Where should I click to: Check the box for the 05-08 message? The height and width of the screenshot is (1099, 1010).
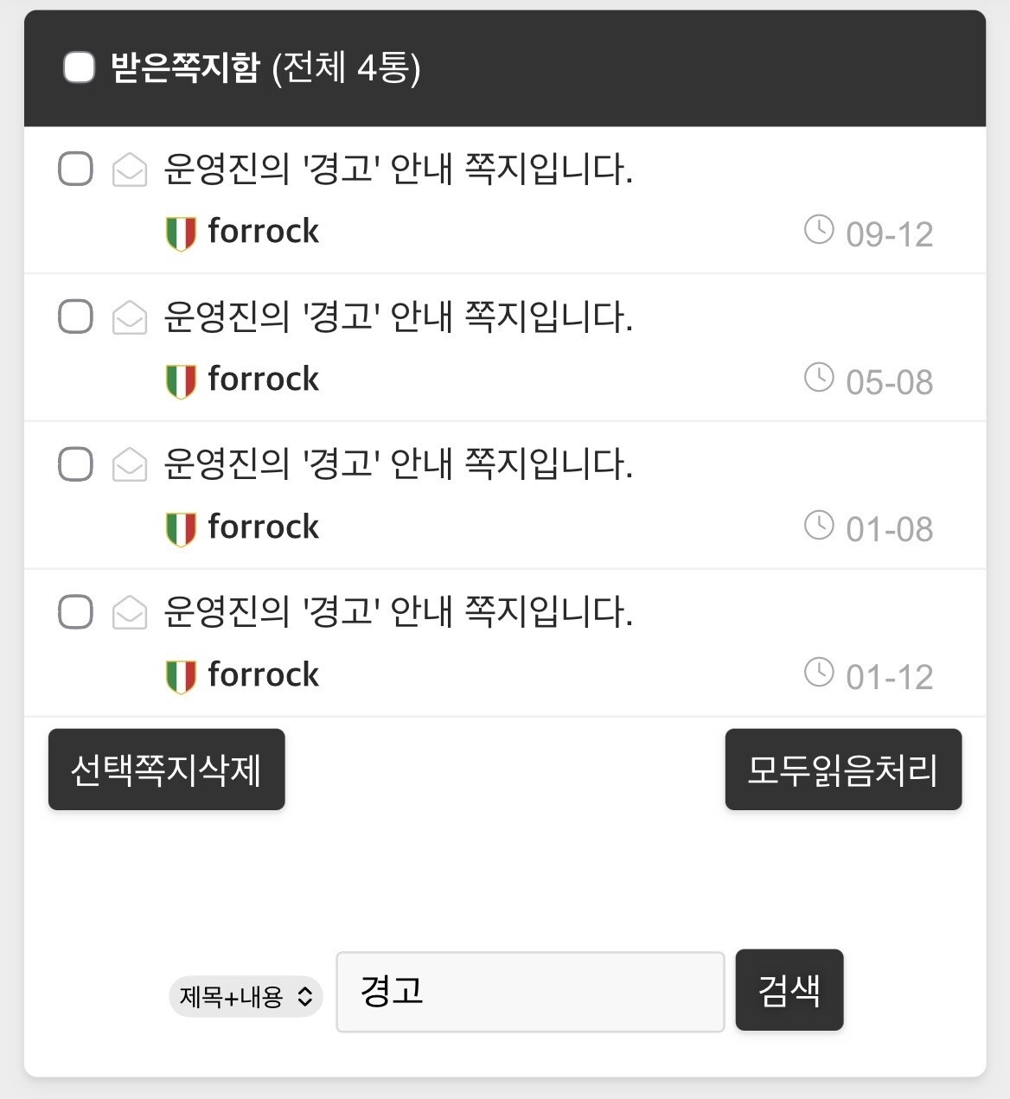75,316
